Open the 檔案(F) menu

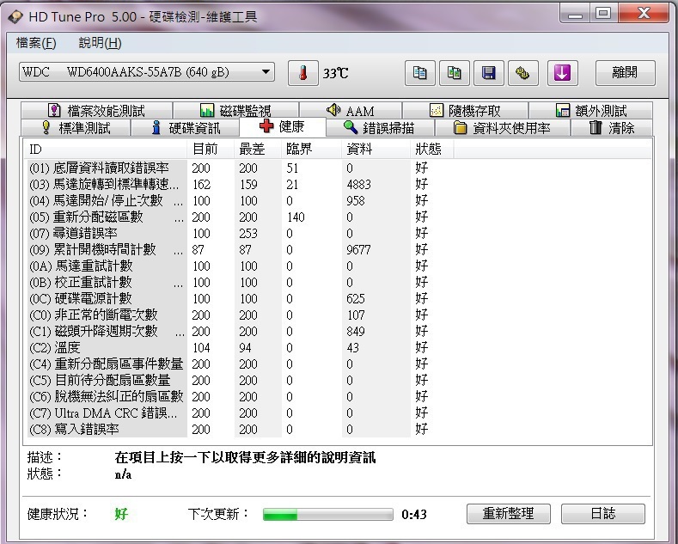point(36,43)
